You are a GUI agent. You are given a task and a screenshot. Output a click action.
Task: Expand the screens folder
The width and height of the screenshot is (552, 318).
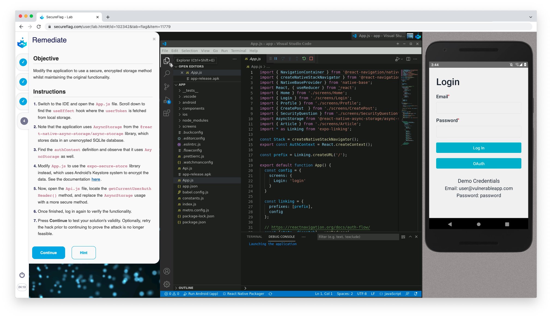coord(208,126)
